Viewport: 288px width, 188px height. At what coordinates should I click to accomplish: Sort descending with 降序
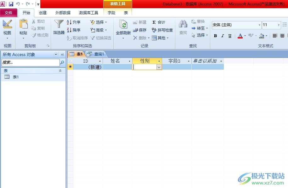click(x=73, y=30)
